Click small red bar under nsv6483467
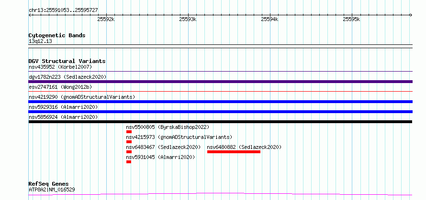This screenshot has width=426, height=200. tap(129, 152)
